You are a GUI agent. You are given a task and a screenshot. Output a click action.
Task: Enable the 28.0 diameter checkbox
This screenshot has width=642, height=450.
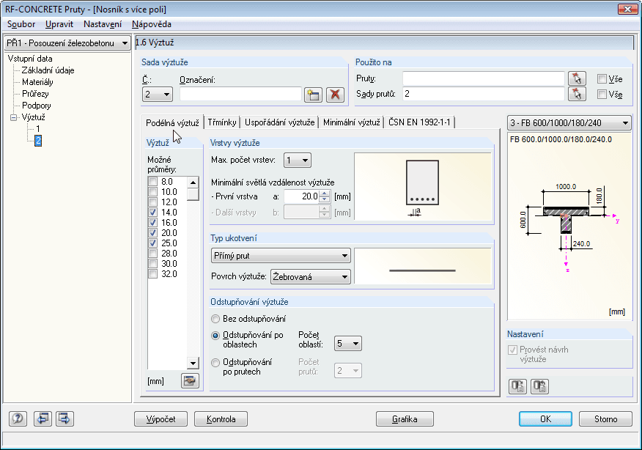152,253
